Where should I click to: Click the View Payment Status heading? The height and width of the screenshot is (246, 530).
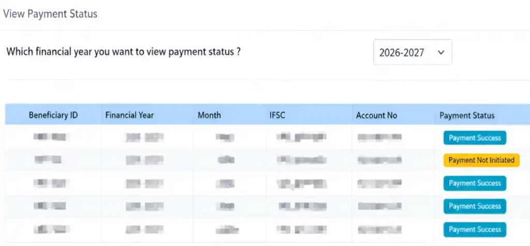coord(50,14)
